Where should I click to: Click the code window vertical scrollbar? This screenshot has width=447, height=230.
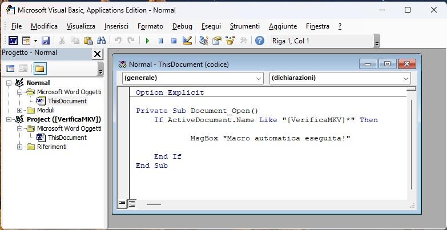click(412, 144)
